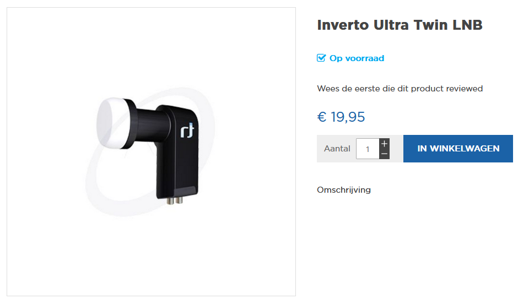Open 'Wees de eerste die dit product reviewed' link
This screenshot has width=518, height=299.
[400, 89]
